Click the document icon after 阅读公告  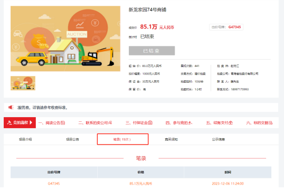coord(63,123)
